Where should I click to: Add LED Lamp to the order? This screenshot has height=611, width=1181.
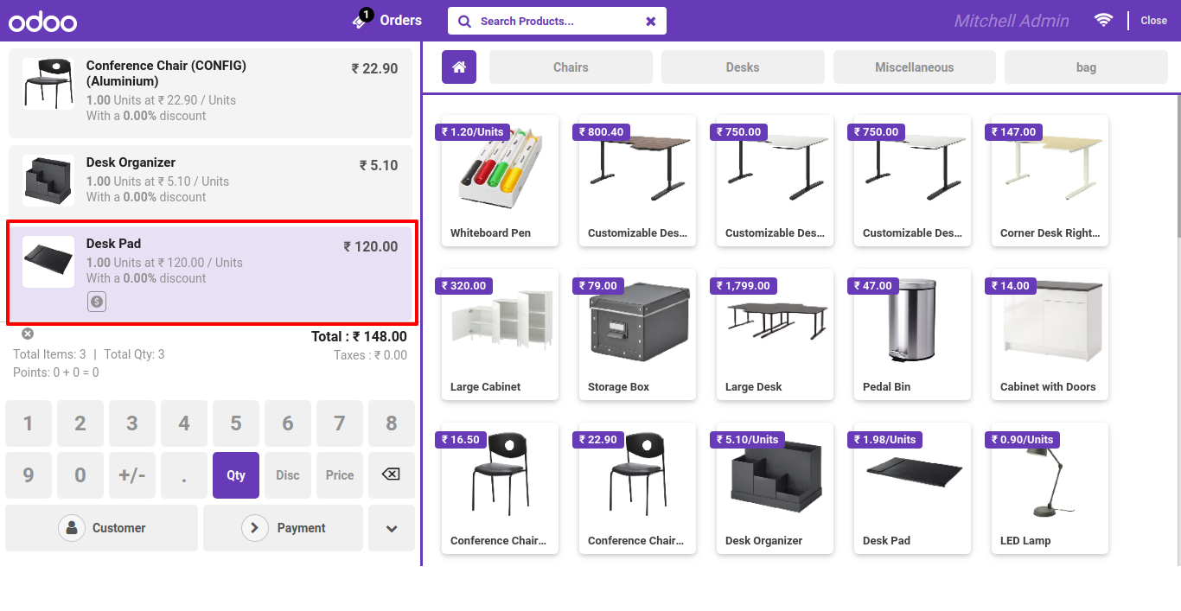pos(1050,488)
